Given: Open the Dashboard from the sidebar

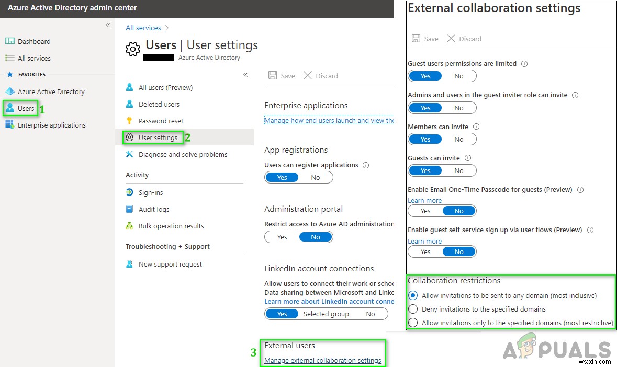Looking at the screenshot, I should pyautogui.click(x=33, y=41).
